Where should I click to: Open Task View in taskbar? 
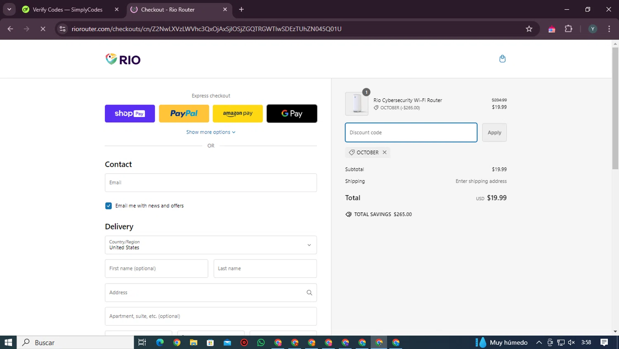[x=142, y=342]
